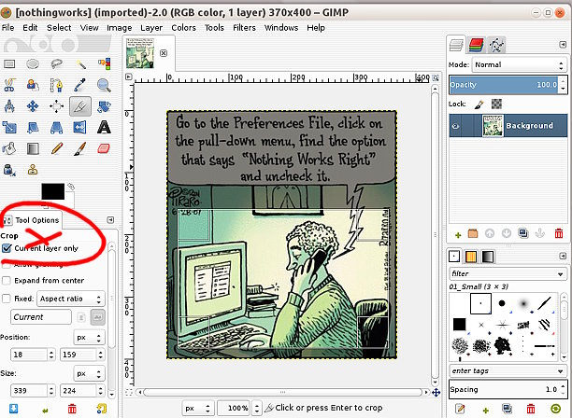Select the Shear tool
This screenshot has width=572, height=418.
tap(33, 128)
